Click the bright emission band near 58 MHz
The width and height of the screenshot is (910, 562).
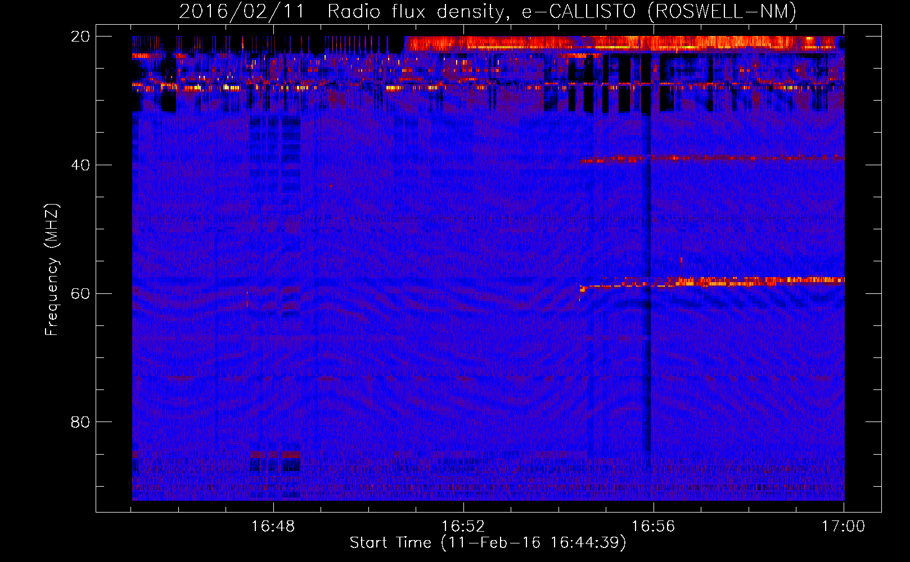(712, 282)
